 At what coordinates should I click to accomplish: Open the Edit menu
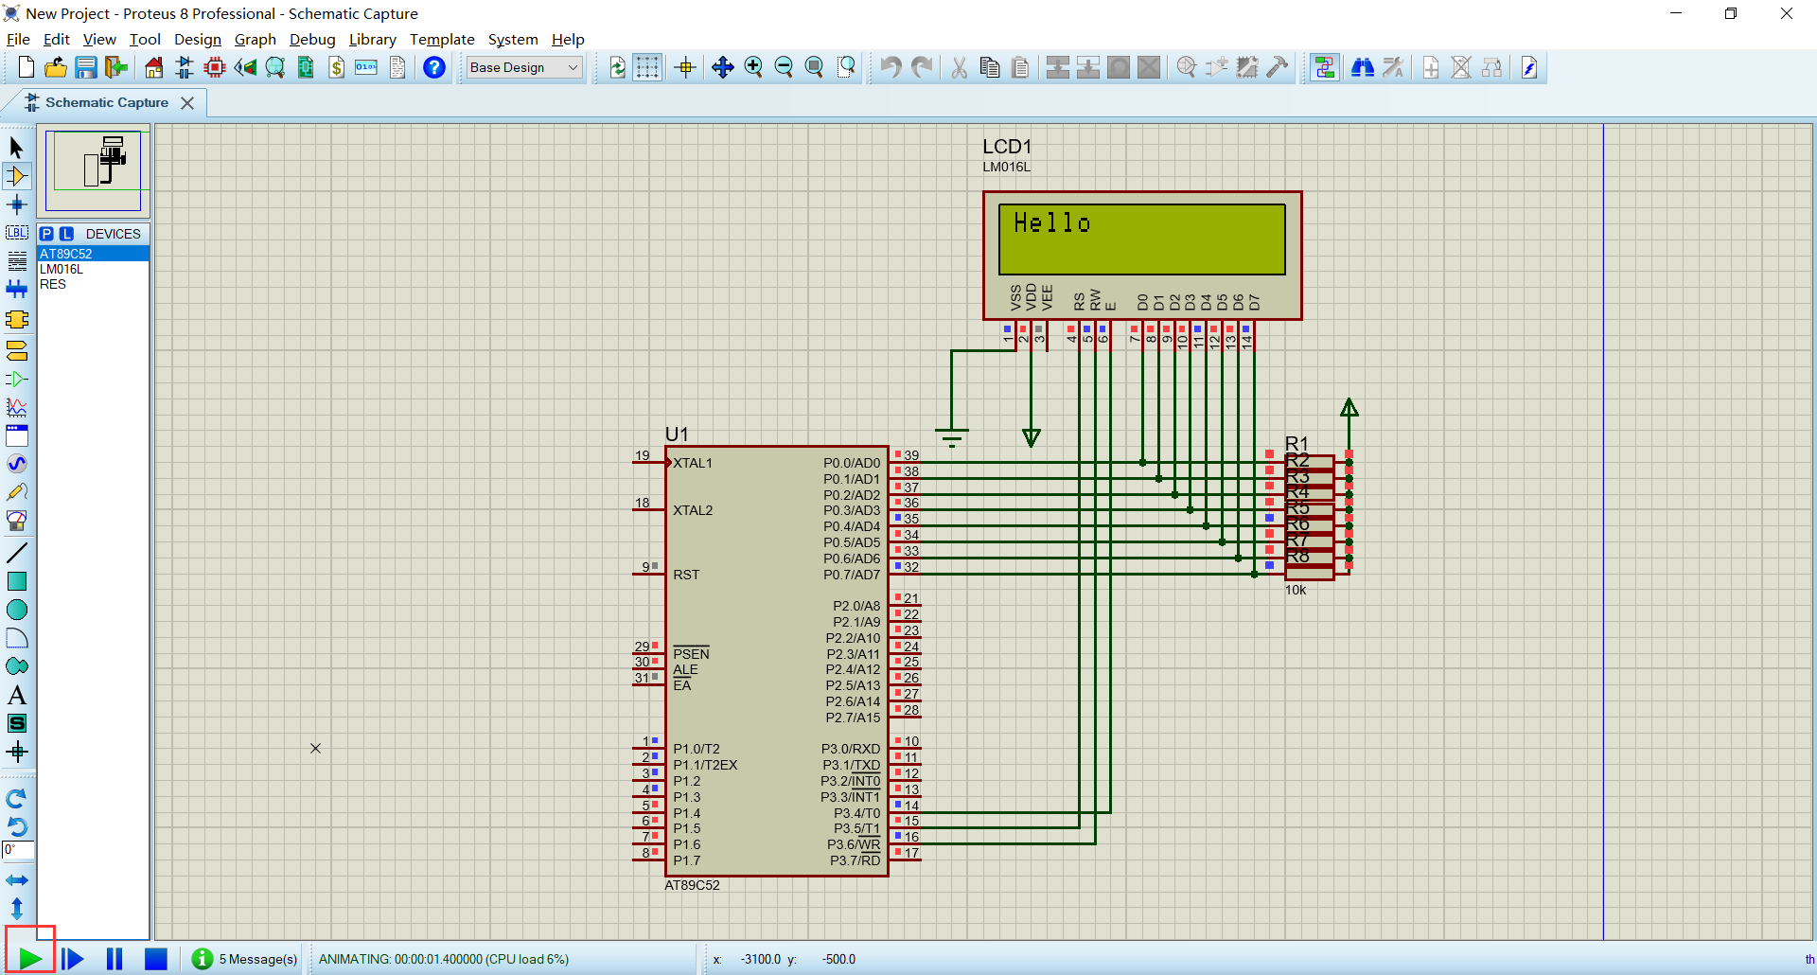click(x=57, y=39)
